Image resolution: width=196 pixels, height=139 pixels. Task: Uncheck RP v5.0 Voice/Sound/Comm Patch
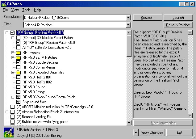(19, 97)
